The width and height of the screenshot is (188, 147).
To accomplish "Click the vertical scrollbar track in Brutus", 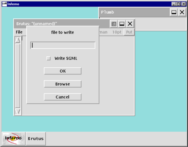I will click(17, 76).
